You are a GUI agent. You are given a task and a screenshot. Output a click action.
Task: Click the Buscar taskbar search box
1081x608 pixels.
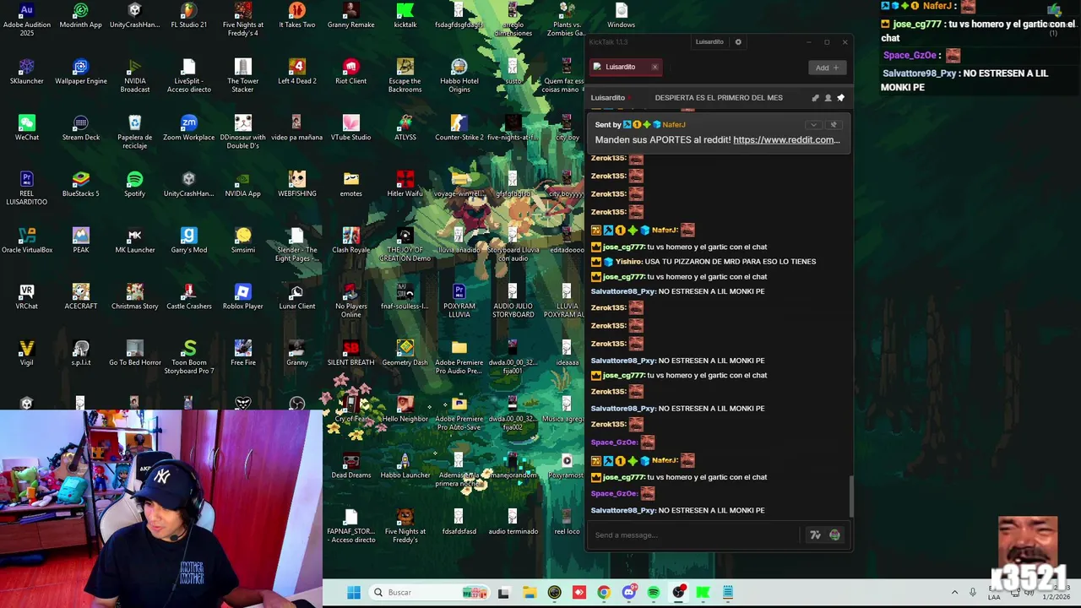coord(431,592)
